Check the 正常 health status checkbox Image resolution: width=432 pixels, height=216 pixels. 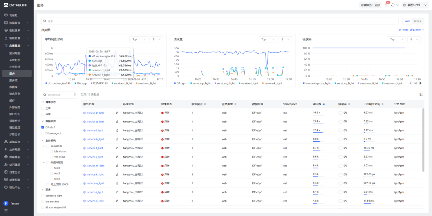pos(43,108)
